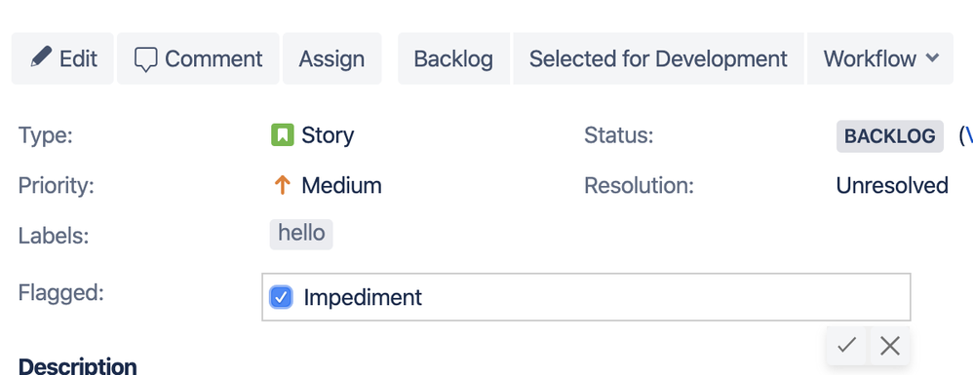Confirm the Flagged edit with checkmark icon

[x=846, y=345]
